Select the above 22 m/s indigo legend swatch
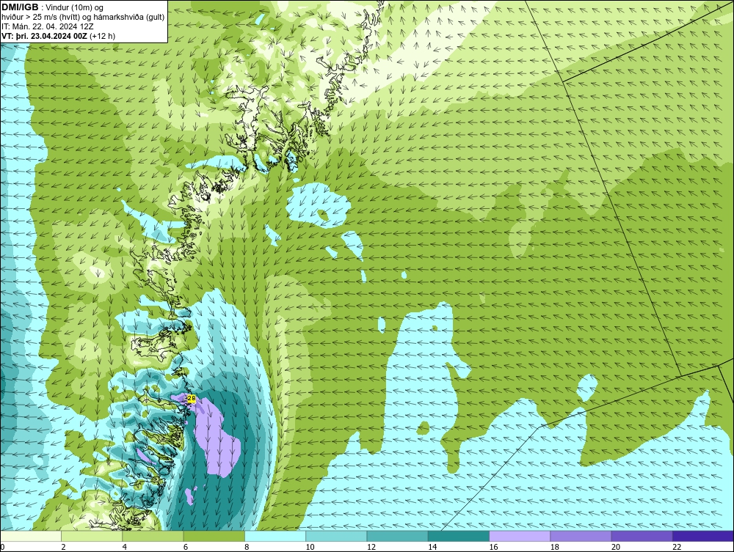The height and width of the screenshot is (552, 734). click(x=703, y=536)
